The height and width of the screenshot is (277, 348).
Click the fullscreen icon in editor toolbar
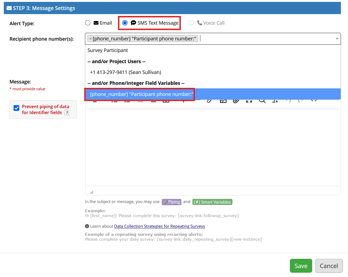[x=249, y=101]
